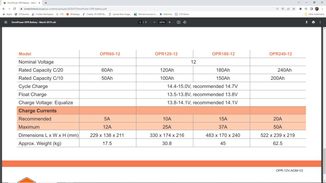This screenshot has width=326, height=183.
Task: Open the Tailored business bookmark
Action: click(145, 14)
